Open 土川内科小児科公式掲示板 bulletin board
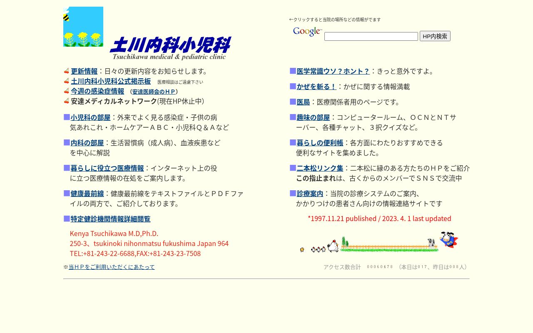 111,81
